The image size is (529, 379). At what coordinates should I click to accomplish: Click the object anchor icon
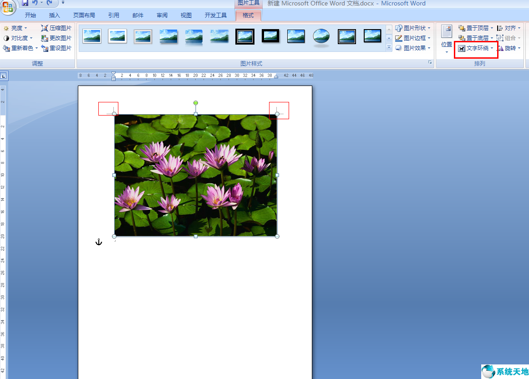coord(98,242)
